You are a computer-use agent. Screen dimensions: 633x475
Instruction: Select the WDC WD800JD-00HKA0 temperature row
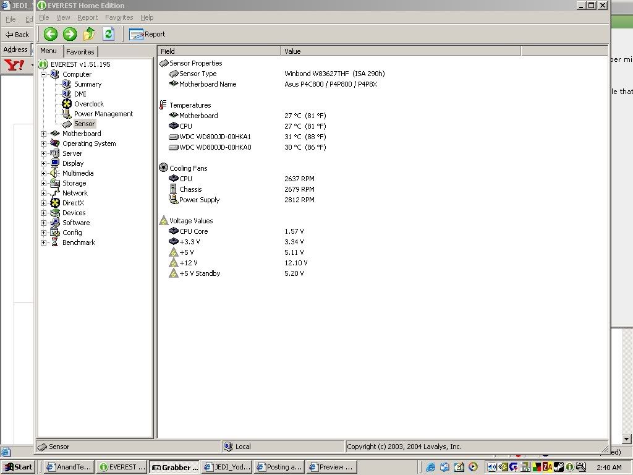coord(247,147)
